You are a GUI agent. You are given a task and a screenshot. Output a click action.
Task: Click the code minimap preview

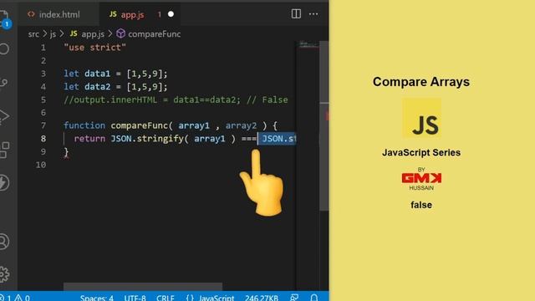point(308,44)
